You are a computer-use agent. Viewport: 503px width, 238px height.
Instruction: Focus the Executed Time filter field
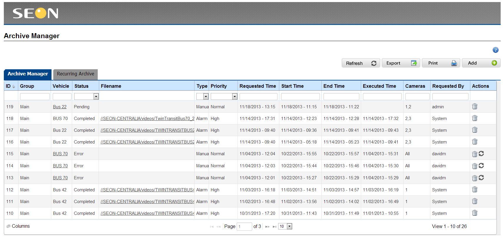[382, 96]
